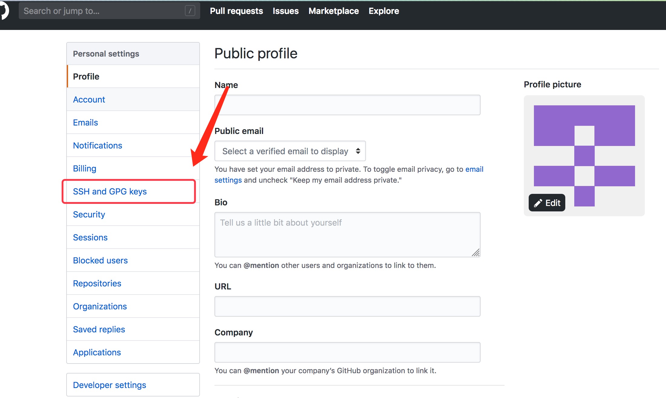Image resolution: width=666 pixels, height=398 pixels.
Task: Click the GitHub logo icon
Action: point(4,11)
